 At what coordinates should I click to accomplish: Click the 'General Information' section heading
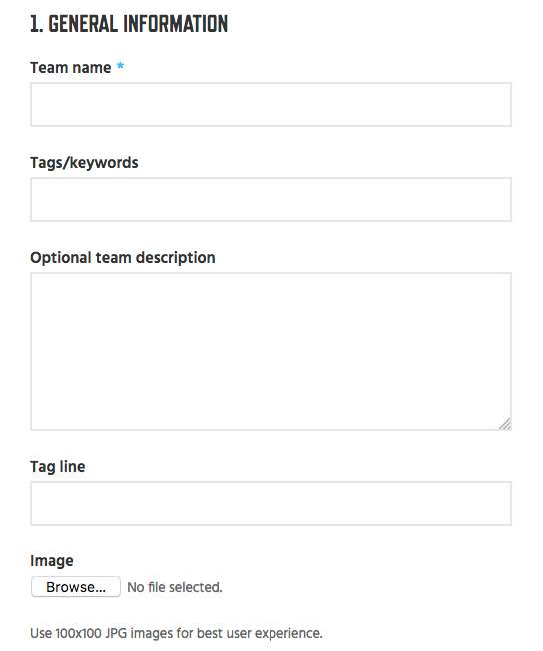(129, 24)
